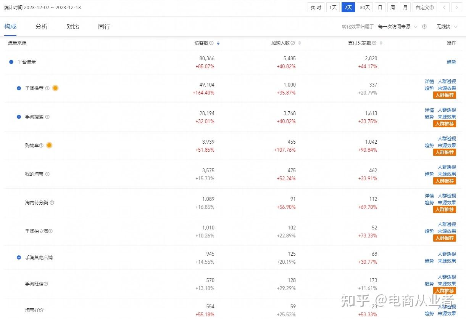Switch to the 同行 tab
Viewport: 466px width, 319px height.
click(x=104, y=27)
